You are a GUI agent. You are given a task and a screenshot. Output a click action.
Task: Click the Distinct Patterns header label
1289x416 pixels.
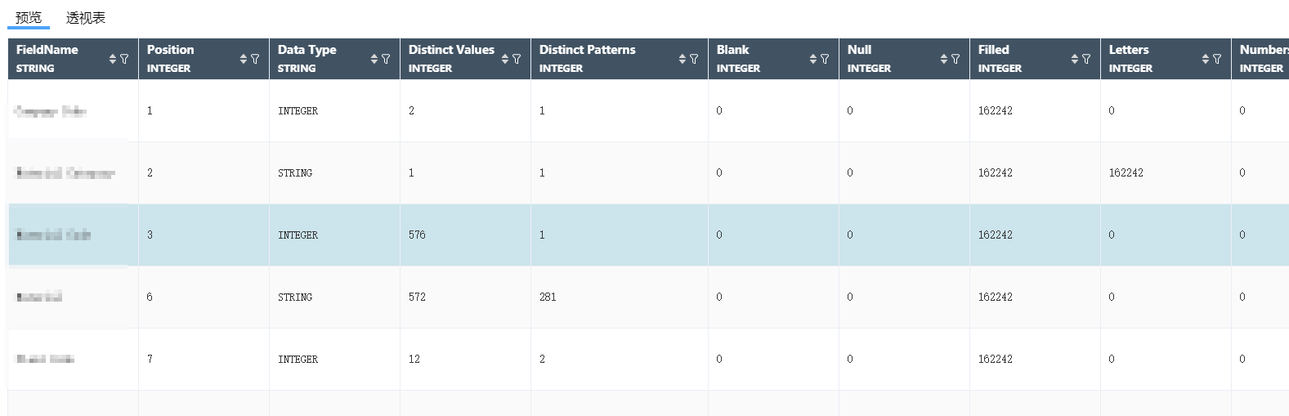pos(587,50)
